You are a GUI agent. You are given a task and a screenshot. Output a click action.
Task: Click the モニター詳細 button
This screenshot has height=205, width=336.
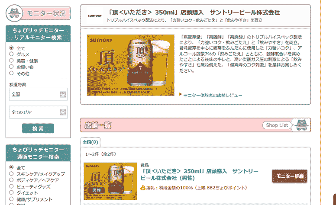(290, 176)
